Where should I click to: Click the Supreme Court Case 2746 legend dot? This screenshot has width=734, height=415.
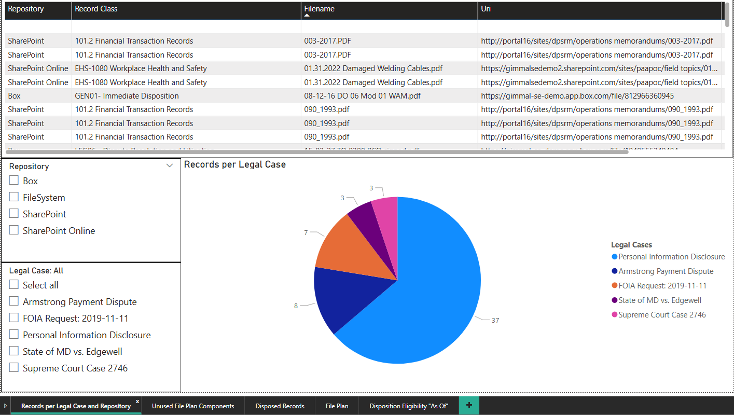click(x=615, y=315)
